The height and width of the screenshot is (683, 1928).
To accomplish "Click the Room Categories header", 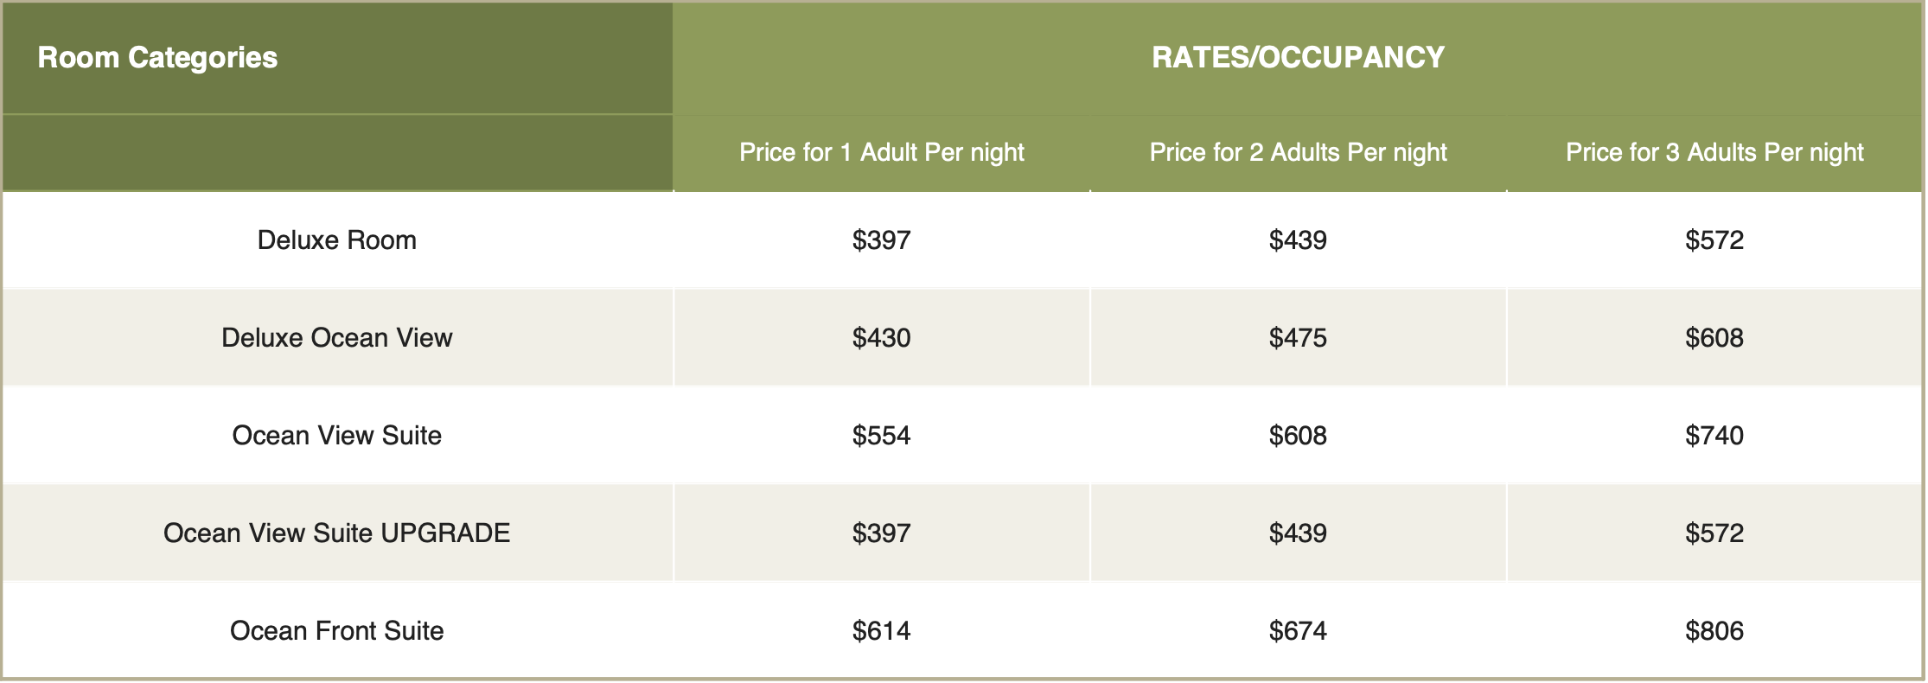I will pos(157,57).
